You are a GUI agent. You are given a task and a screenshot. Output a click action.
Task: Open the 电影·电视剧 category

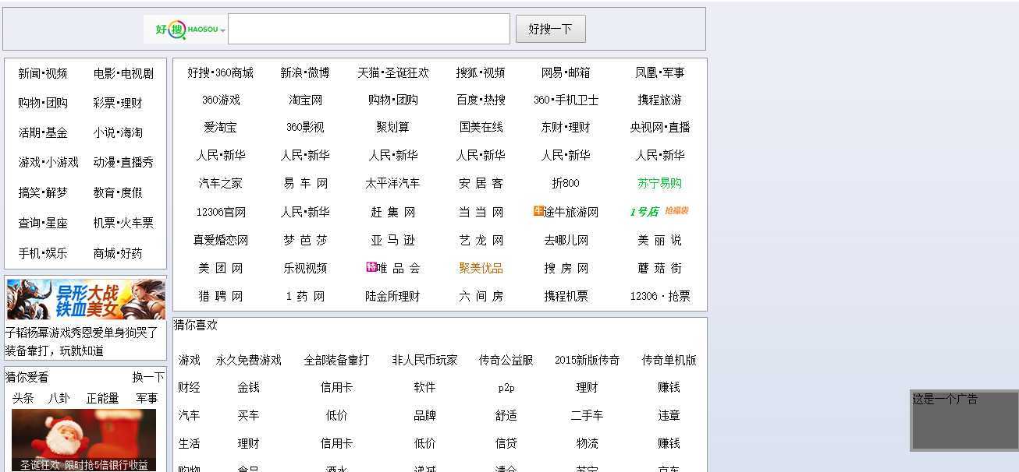coord(123,73)
